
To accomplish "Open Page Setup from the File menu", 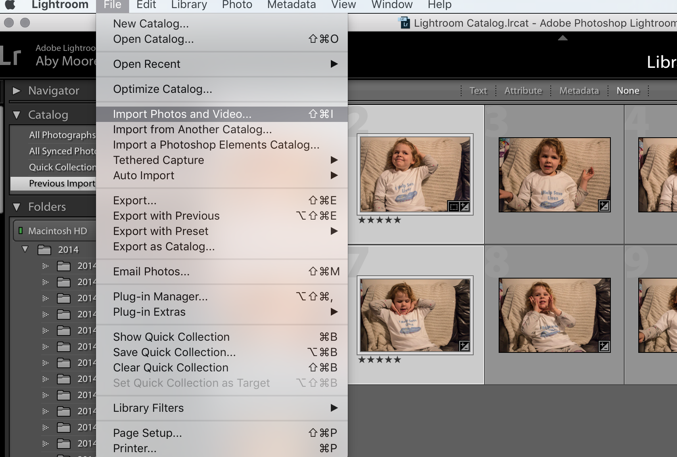I will (222, 433).
